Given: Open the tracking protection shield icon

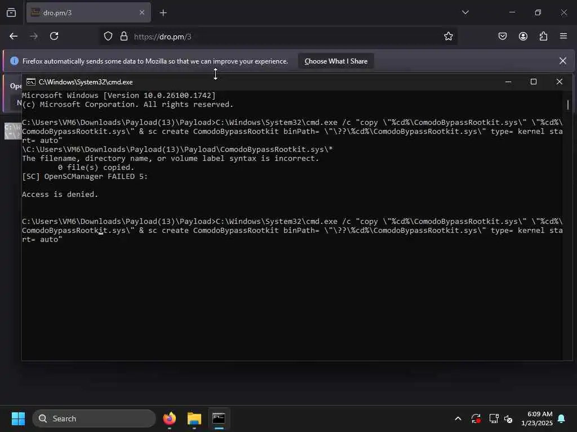Looking at the screenshot, I should (x=108, y=36).
